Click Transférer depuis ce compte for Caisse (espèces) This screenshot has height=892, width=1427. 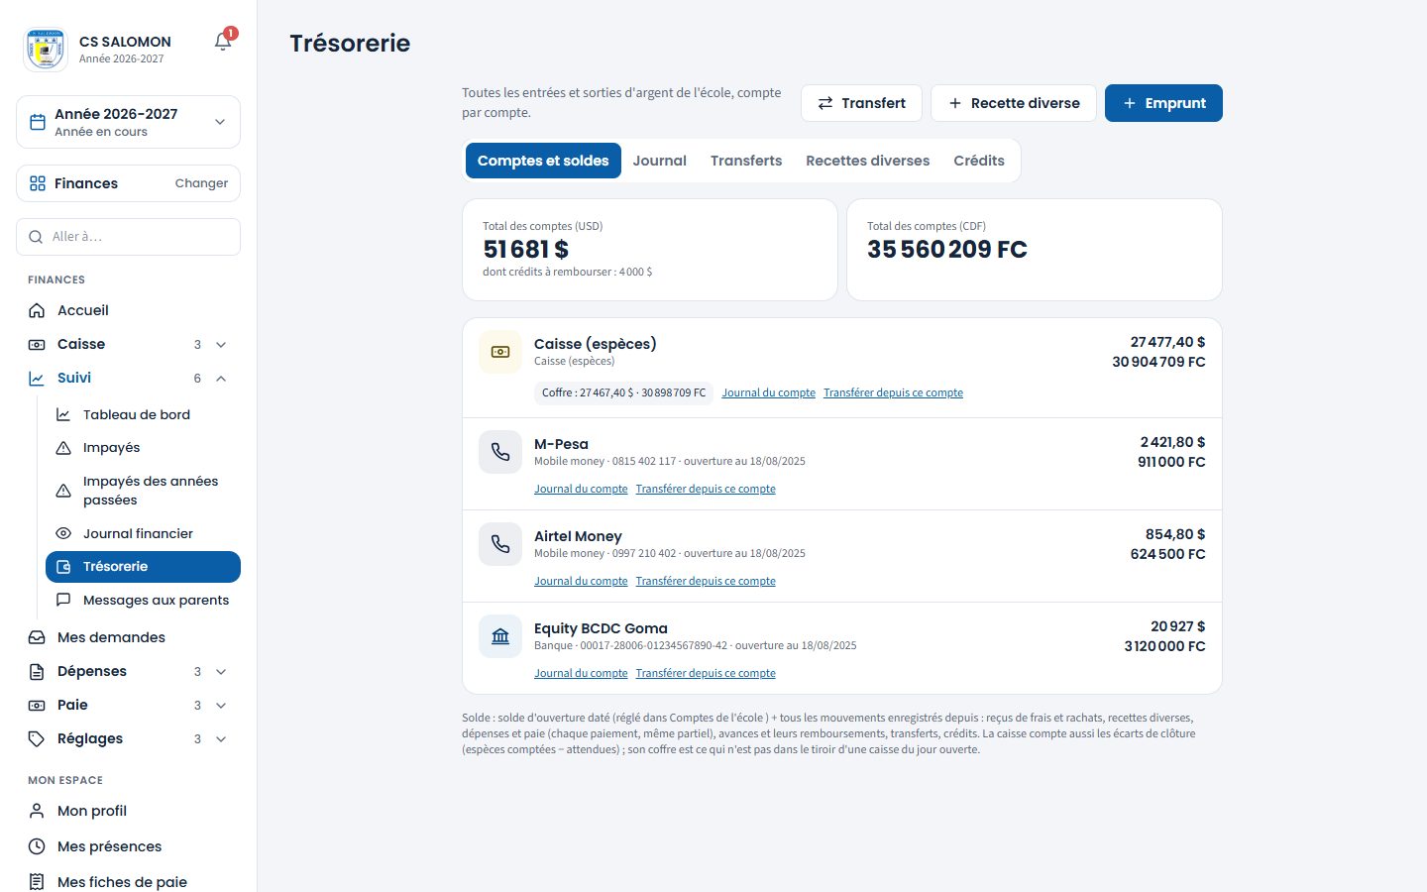click(893, 392)
